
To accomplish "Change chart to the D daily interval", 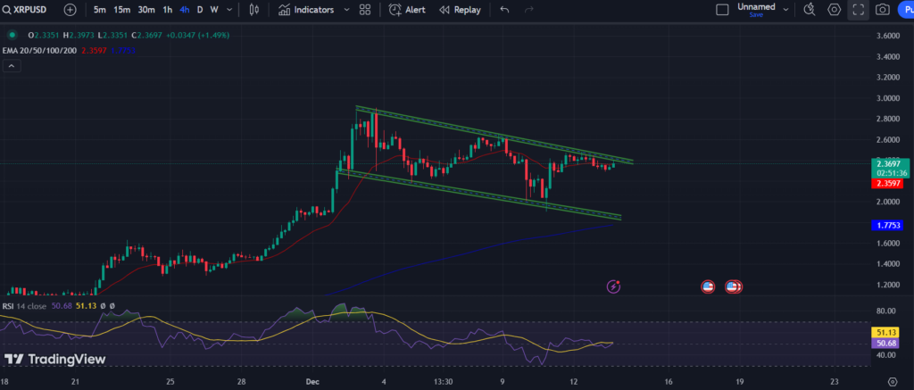I will tap(200, 10).
